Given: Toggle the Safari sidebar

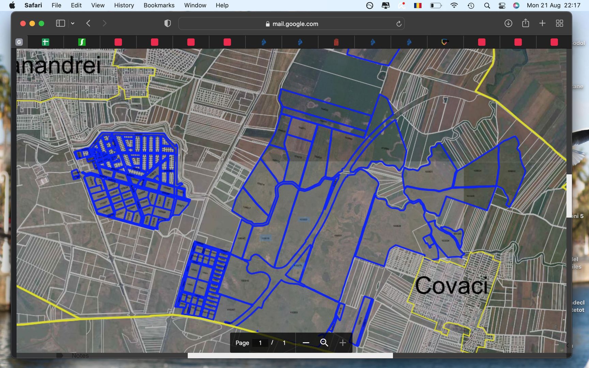Looking at the screenshot, I should click(60, 24).
